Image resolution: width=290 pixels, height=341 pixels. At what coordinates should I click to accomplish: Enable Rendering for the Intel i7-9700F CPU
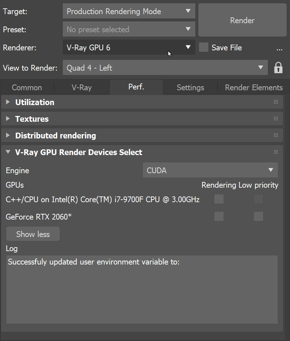(219, 199)
